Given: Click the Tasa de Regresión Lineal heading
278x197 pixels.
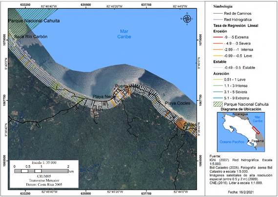Looking at the screenshot, I should coord(235,26).
